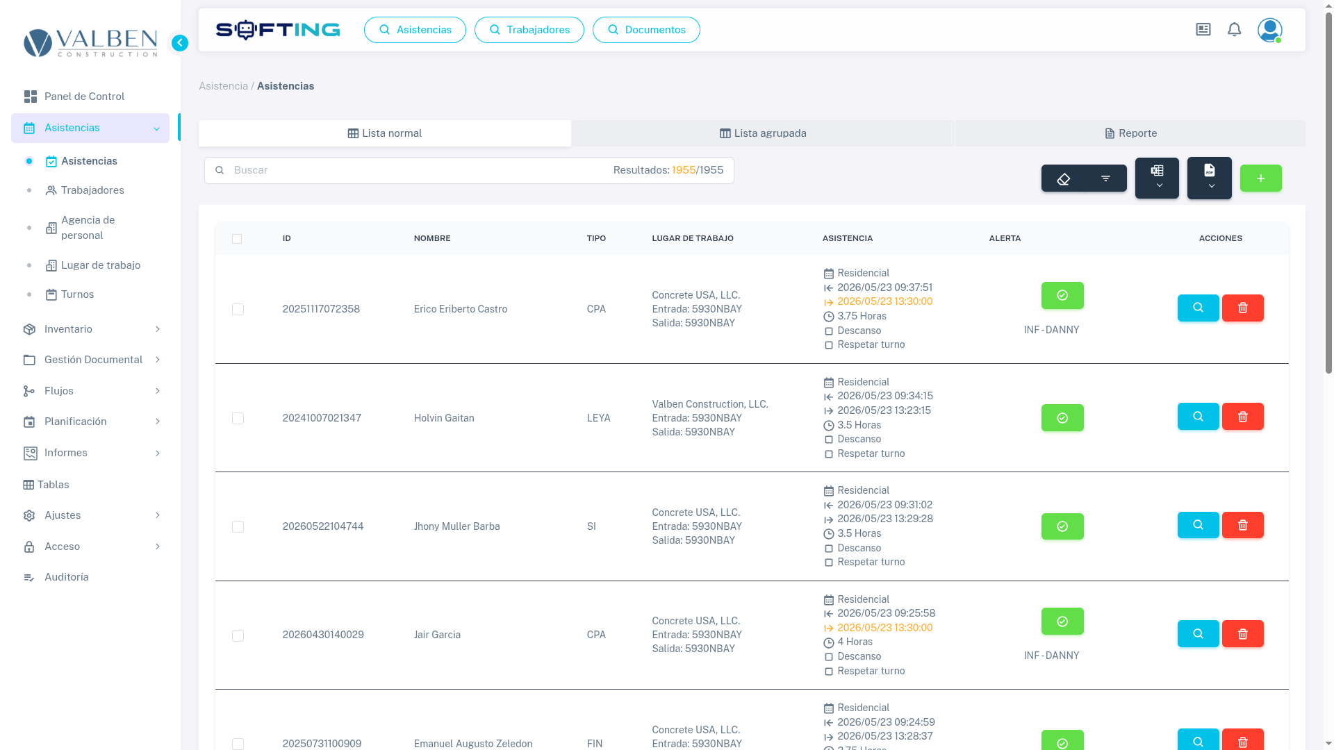Open the filter options icon
This screenshot has height=750, width=1334.
(x=1105, y=178)
